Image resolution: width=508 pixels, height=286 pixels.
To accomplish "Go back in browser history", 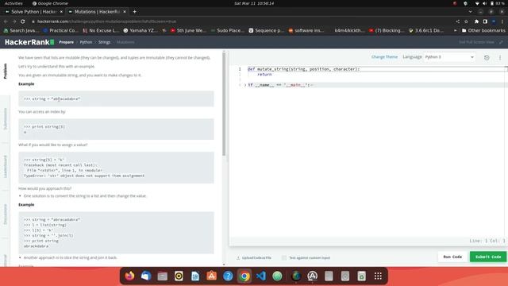I will tap(6, 21).
